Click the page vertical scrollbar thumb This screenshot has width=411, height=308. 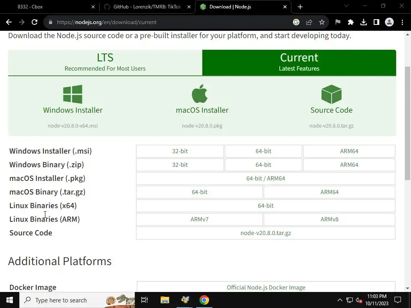click(x=407, y=123)
